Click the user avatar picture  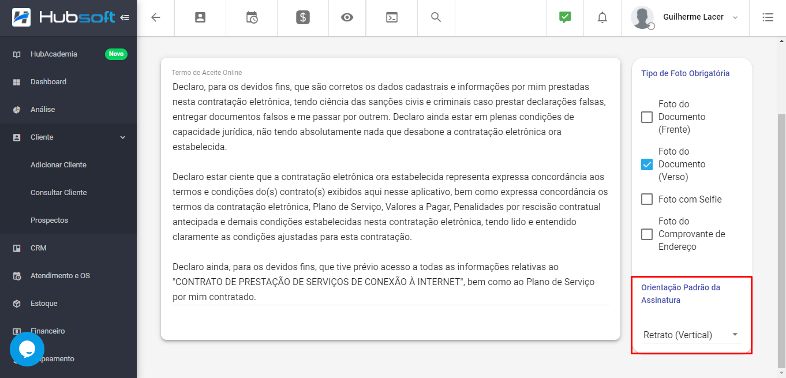(642, 17)
